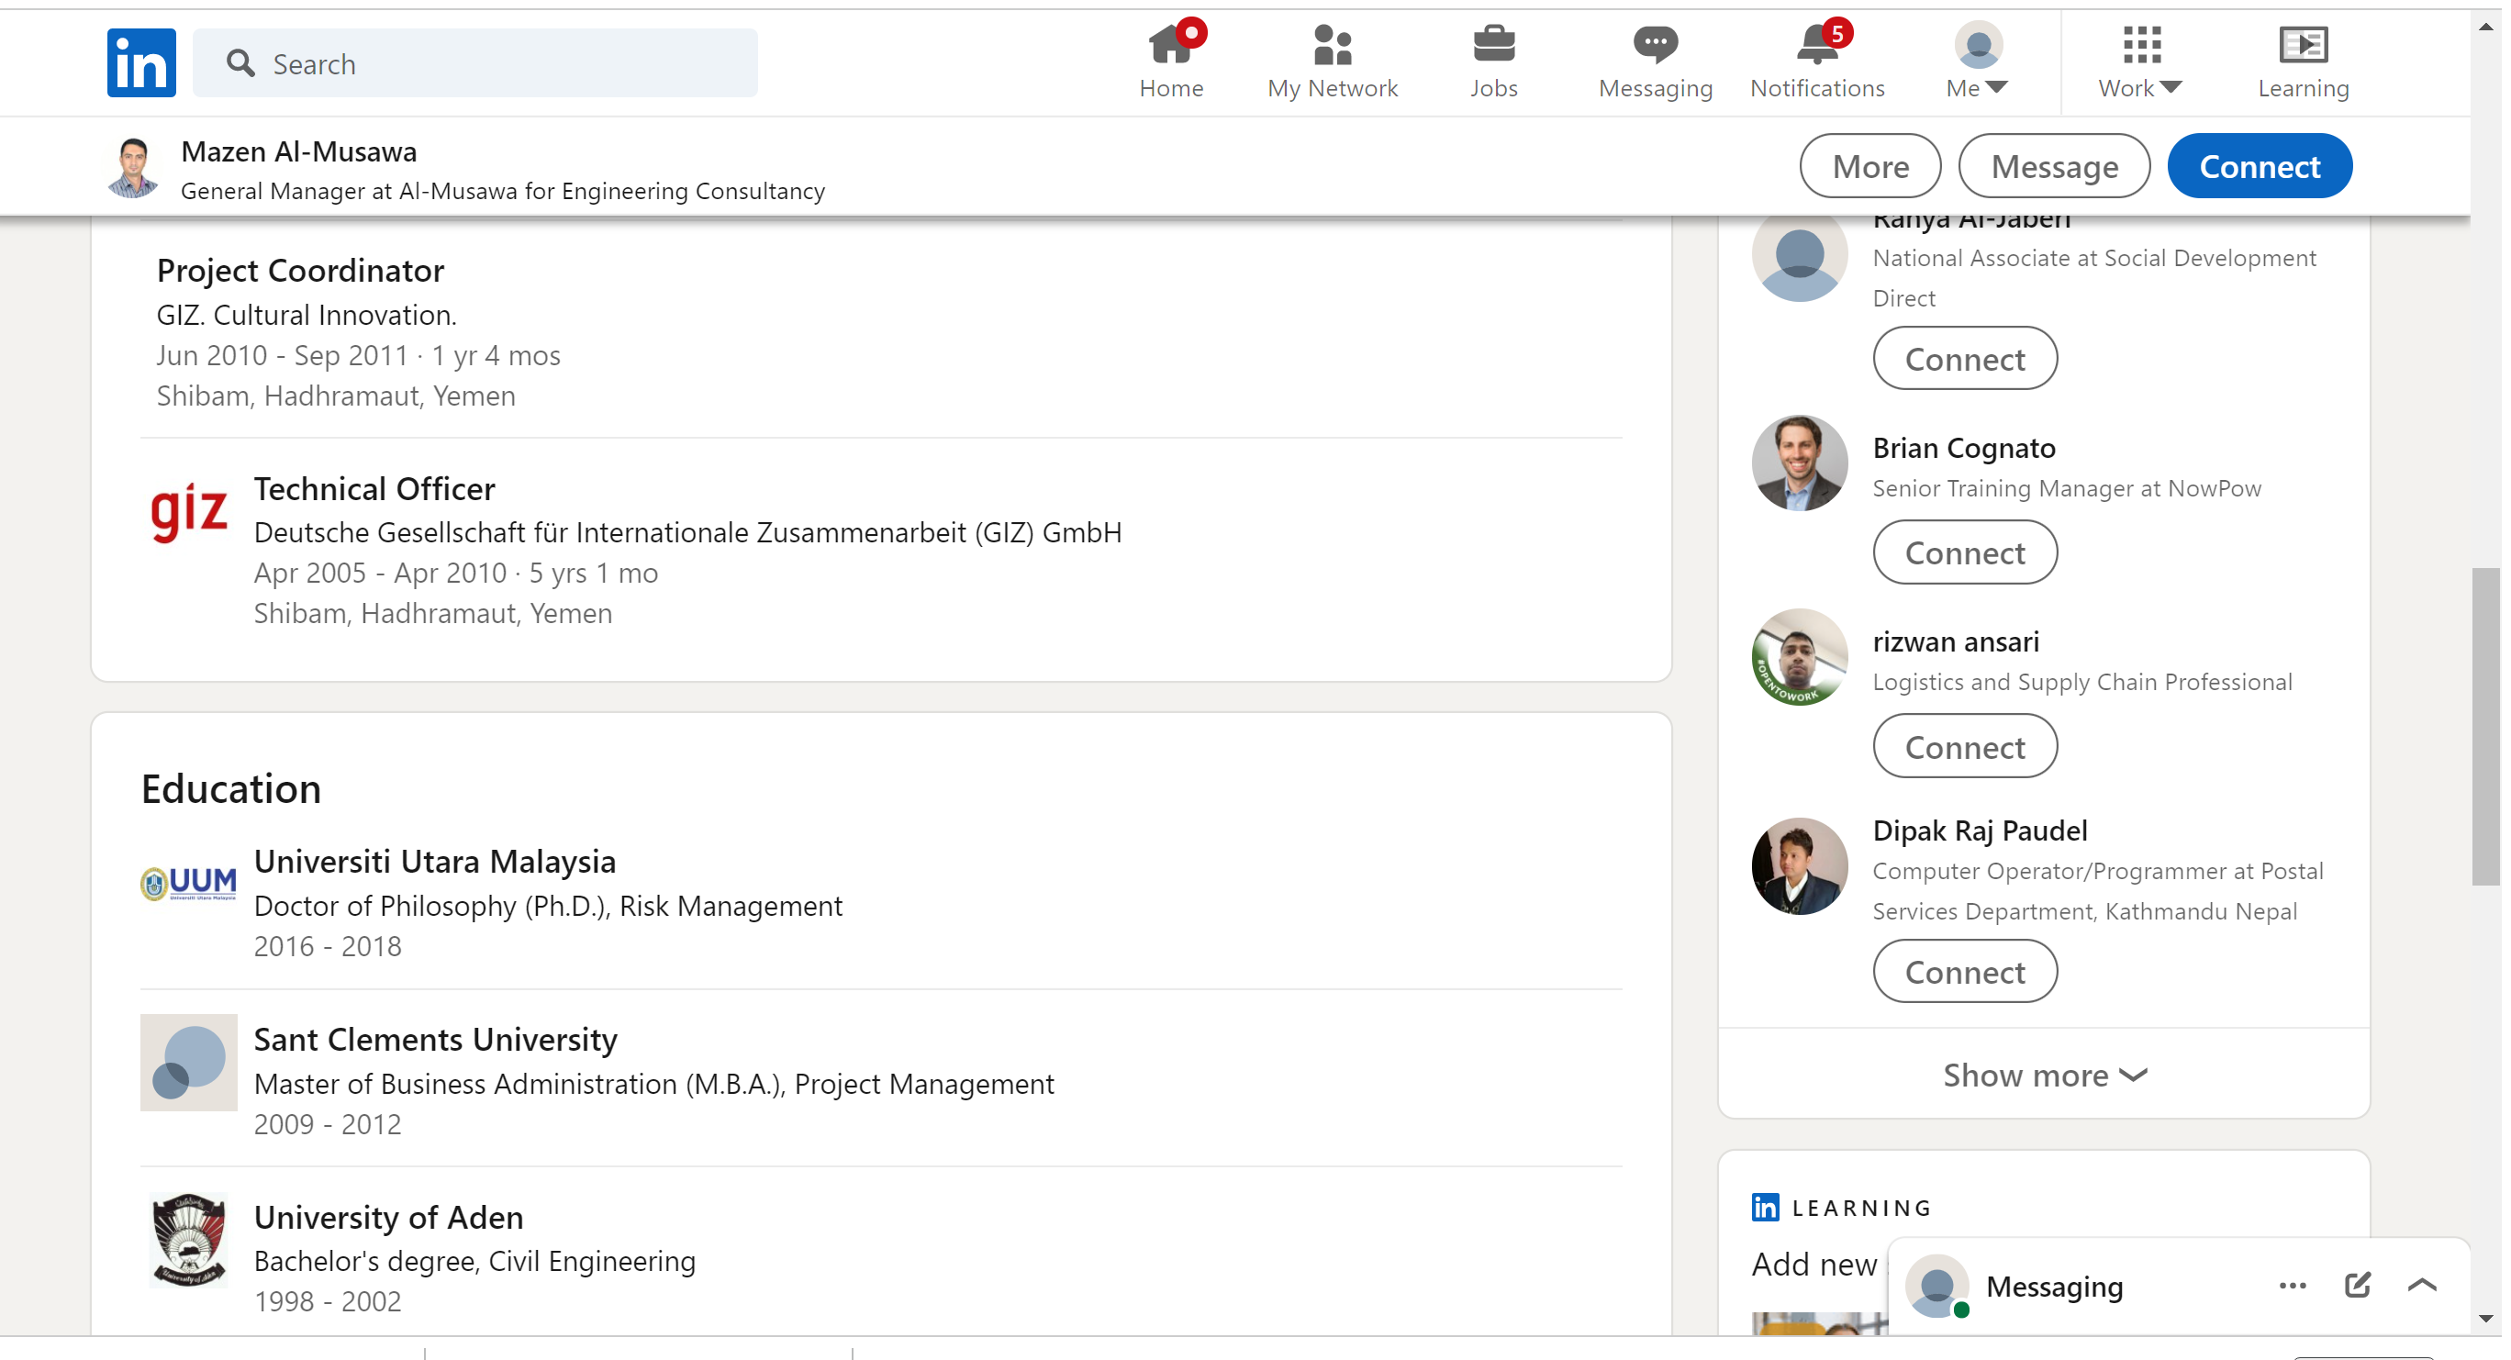Open Home feed icon
2511x1360 pixels.
click(1171, 45)
